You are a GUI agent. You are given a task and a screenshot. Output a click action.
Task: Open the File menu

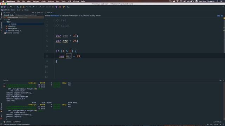(18, 1)
